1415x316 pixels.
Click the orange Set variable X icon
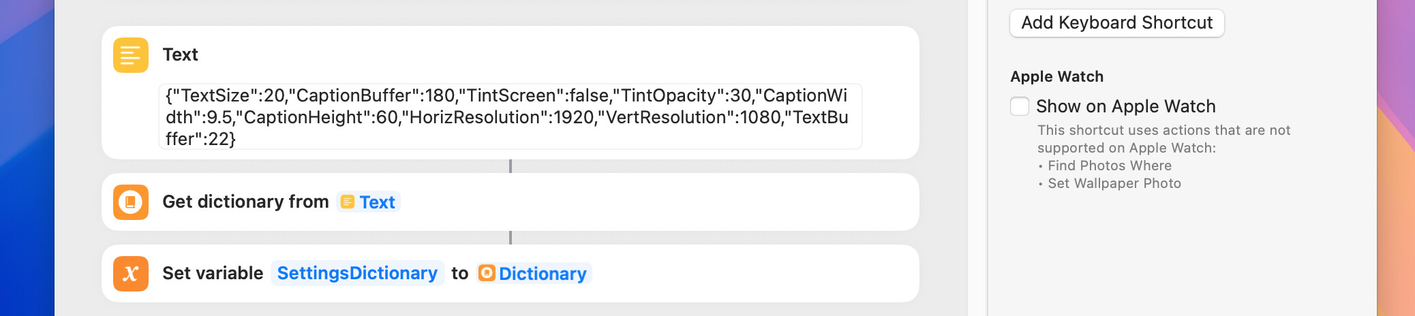(x=131, y=274)
